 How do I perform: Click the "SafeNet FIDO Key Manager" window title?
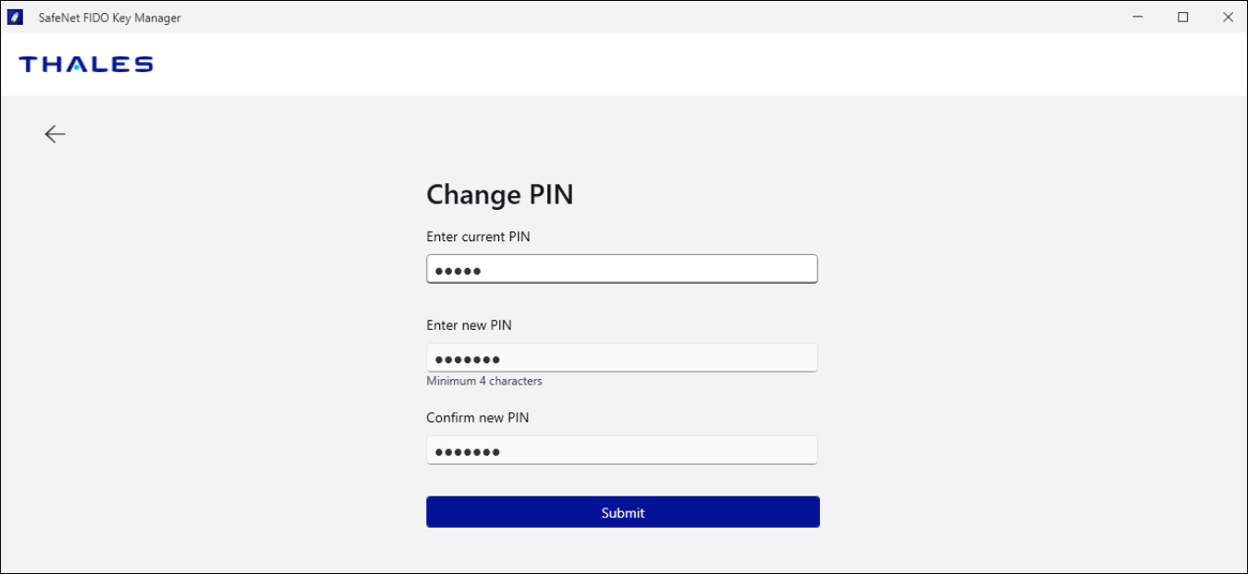click(109, 18)
